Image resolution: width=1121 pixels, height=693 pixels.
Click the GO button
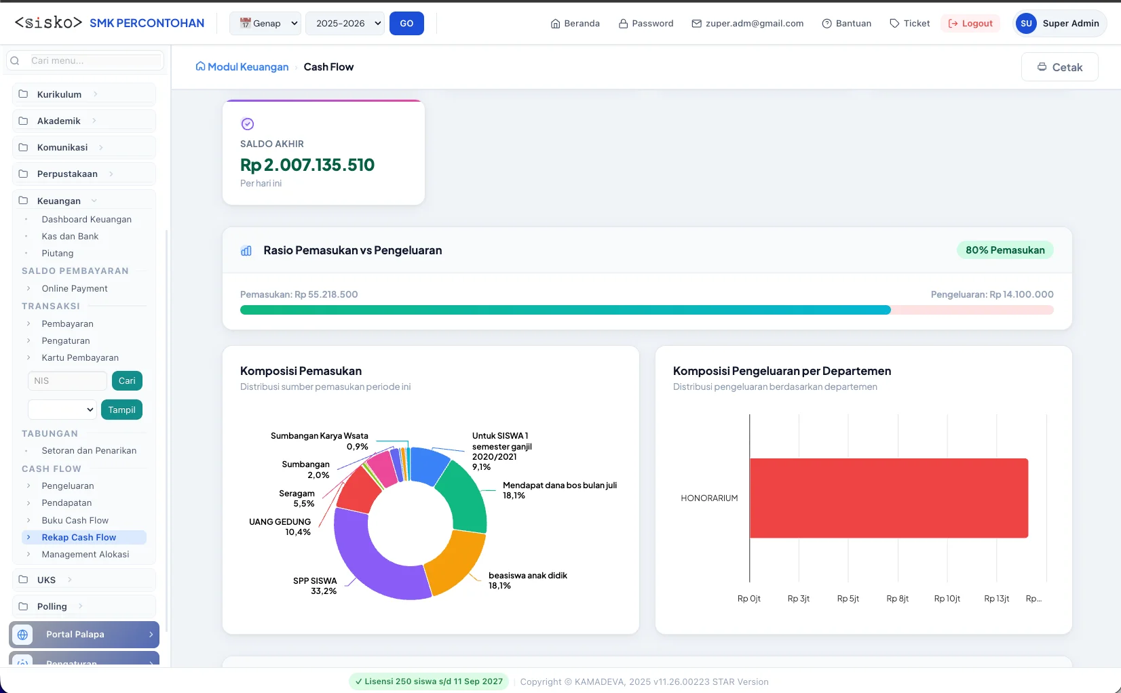(x=406, y=24)
